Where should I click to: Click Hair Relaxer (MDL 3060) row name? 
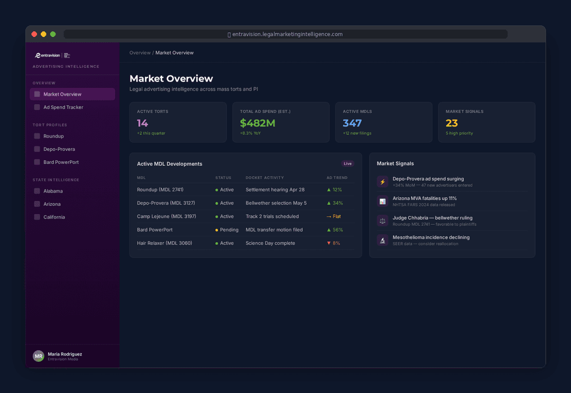[164, 243]
